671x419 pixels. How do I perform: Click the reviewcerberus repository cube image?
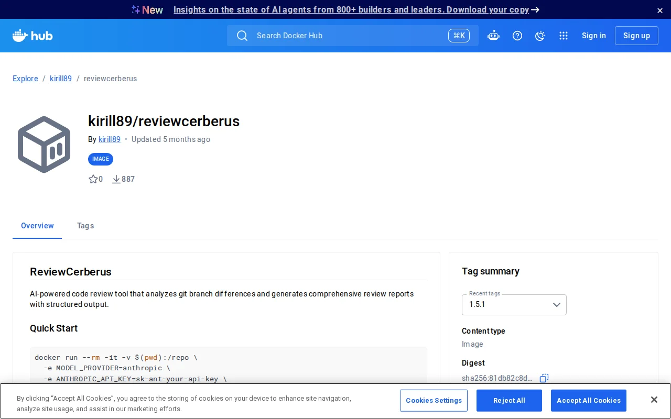point(44,145)
